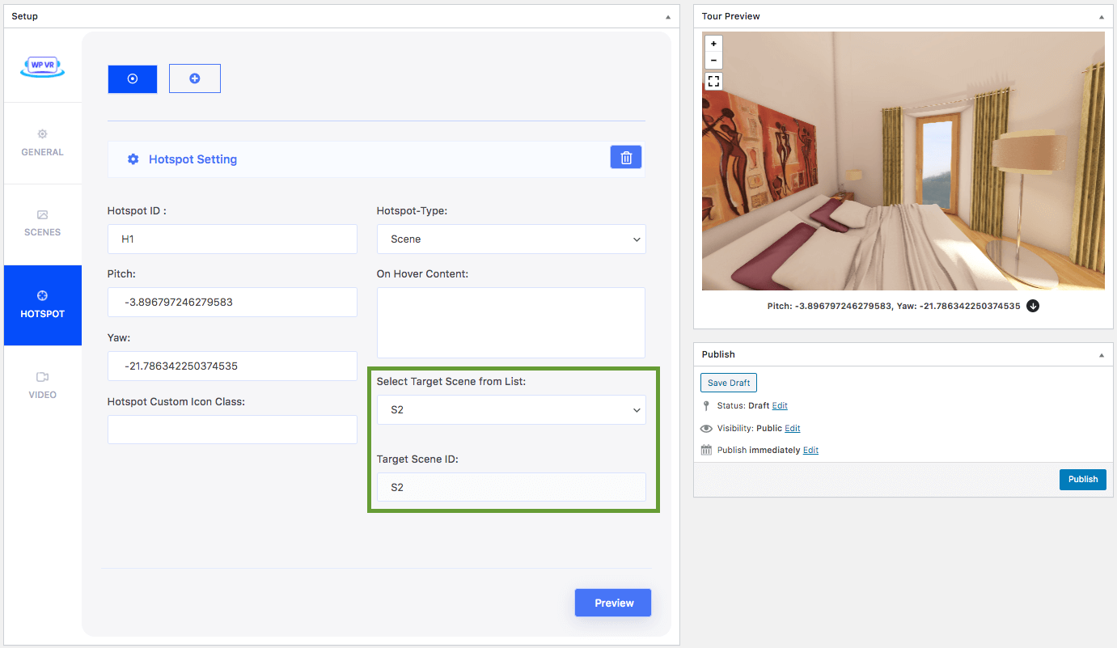Focus the Hotspot ID field

(232, 239)
